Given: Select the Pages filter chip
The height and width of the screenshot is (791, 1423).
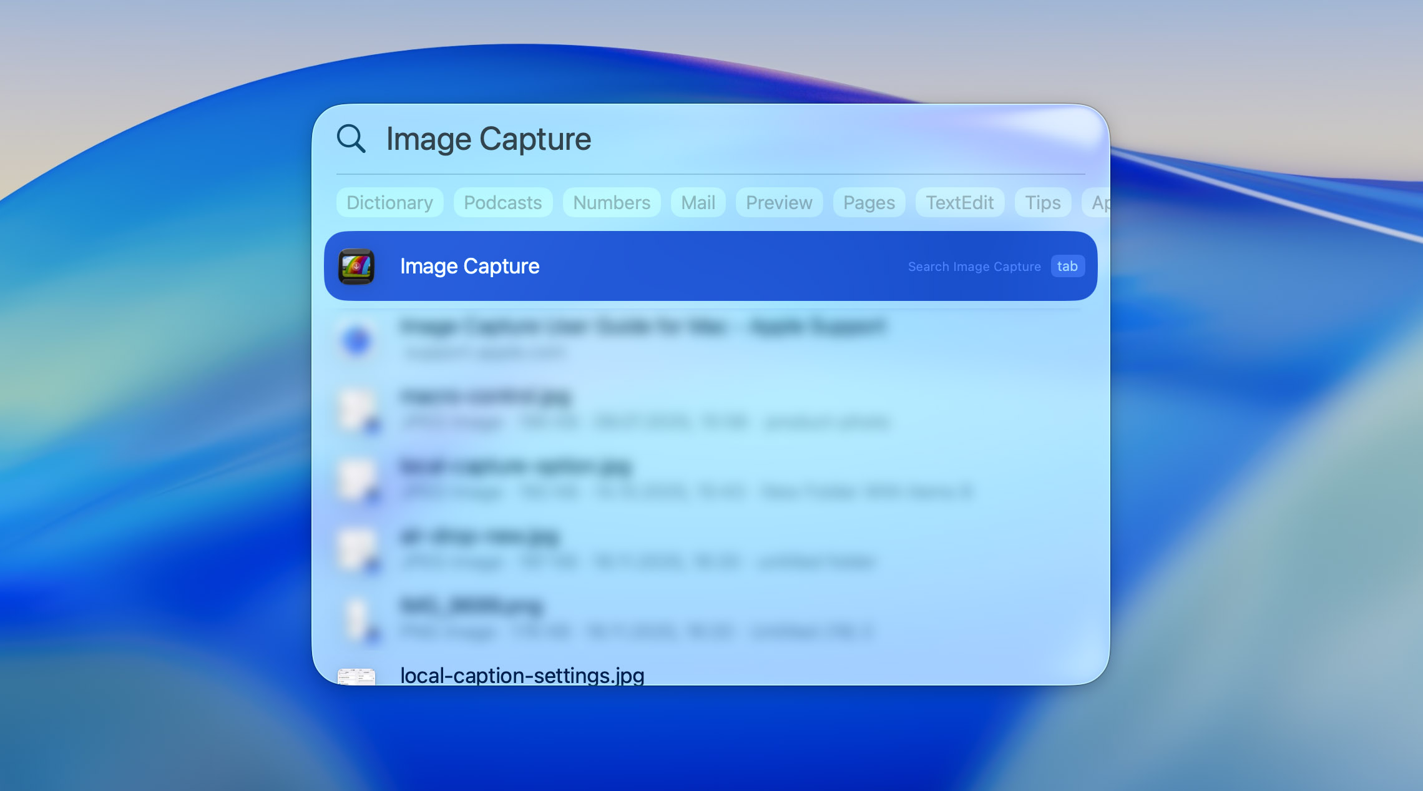Looking at the screenshot, I should 869,202.
